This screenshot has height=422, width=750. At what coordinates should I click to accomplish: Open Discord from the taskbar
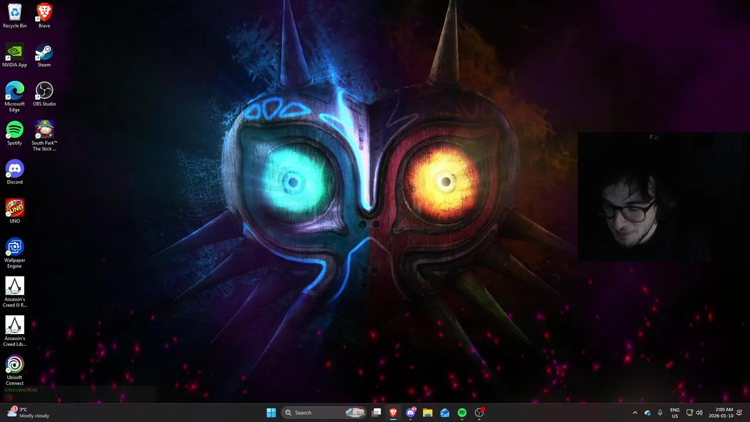(x=411, y=413)
